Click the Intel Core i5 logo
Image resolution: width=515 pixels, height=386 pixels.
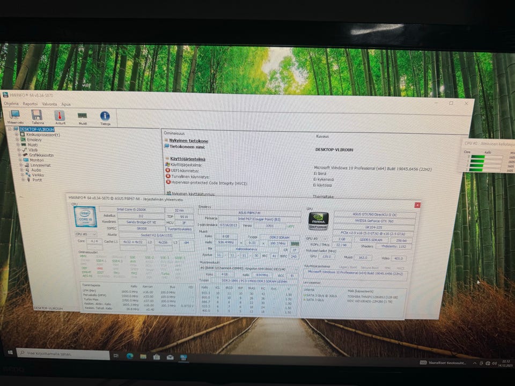[85, 217]
